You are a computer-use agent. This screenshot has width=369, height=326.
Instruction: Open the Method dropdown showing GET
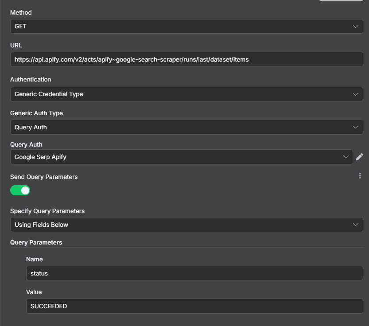click(x=186, y=27)
